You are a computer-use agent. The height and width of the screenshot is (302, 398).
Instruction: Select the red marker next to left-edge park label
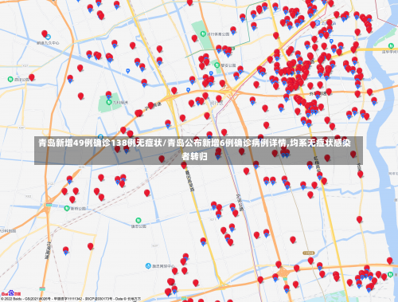[32, 77]
